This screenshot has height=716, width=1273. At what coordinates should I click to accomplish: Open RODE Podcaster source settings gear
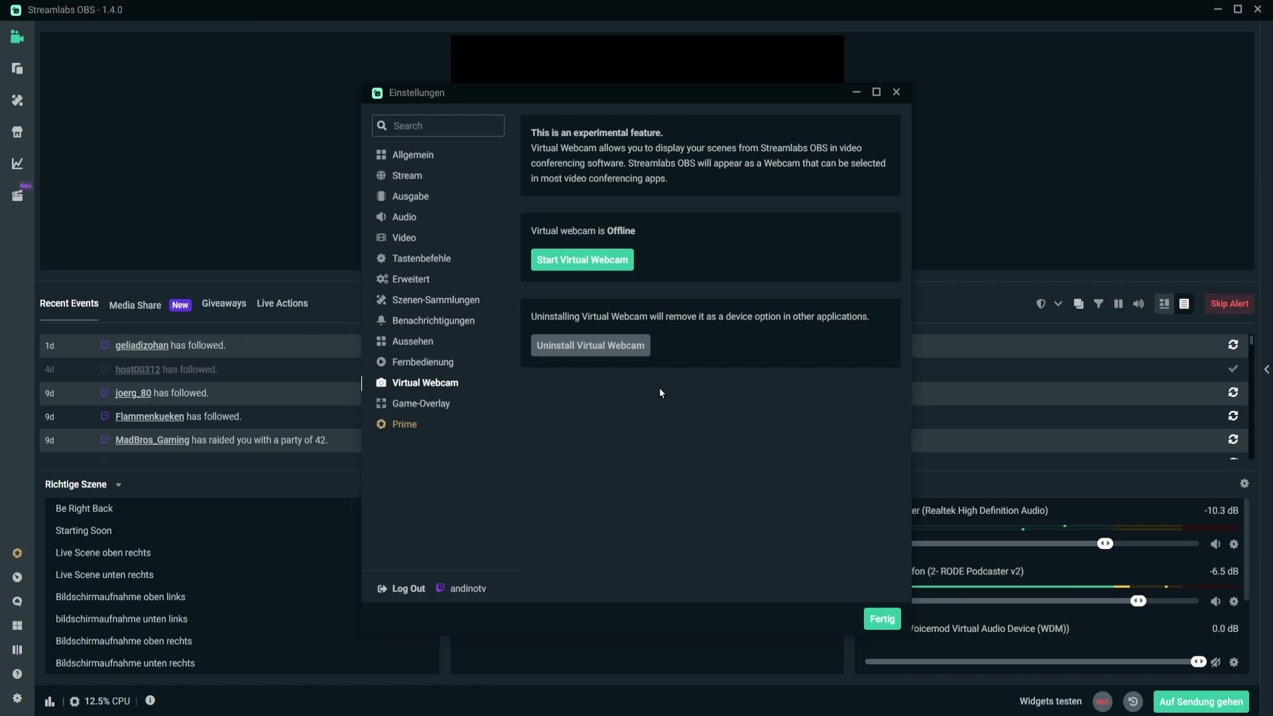(x=1233, y=602)
